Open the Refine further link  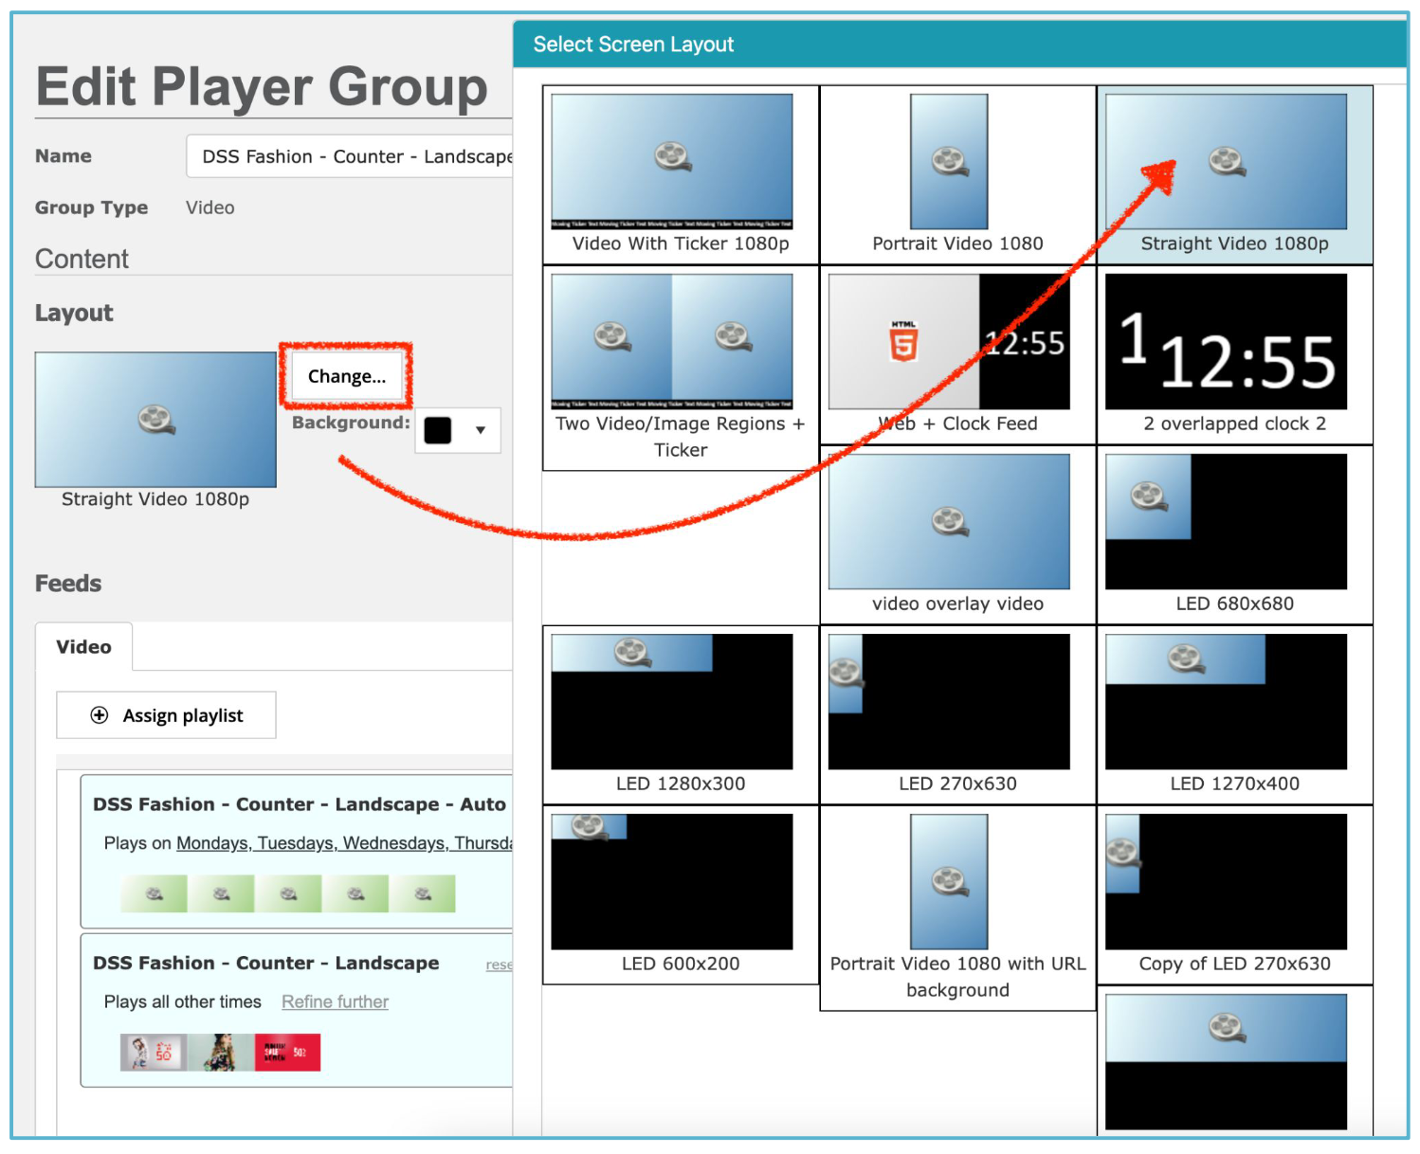[x=335, y=1001]
